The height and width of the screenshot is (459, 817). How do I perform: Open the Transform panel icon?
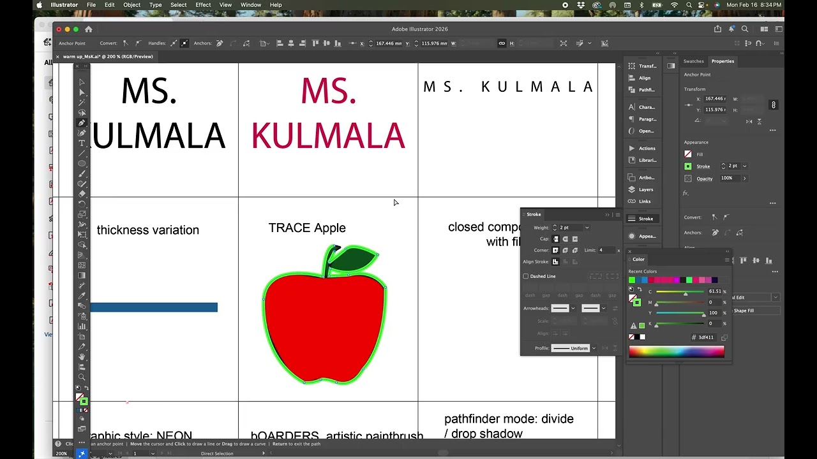pyautogui.click(x=641, y=66)
